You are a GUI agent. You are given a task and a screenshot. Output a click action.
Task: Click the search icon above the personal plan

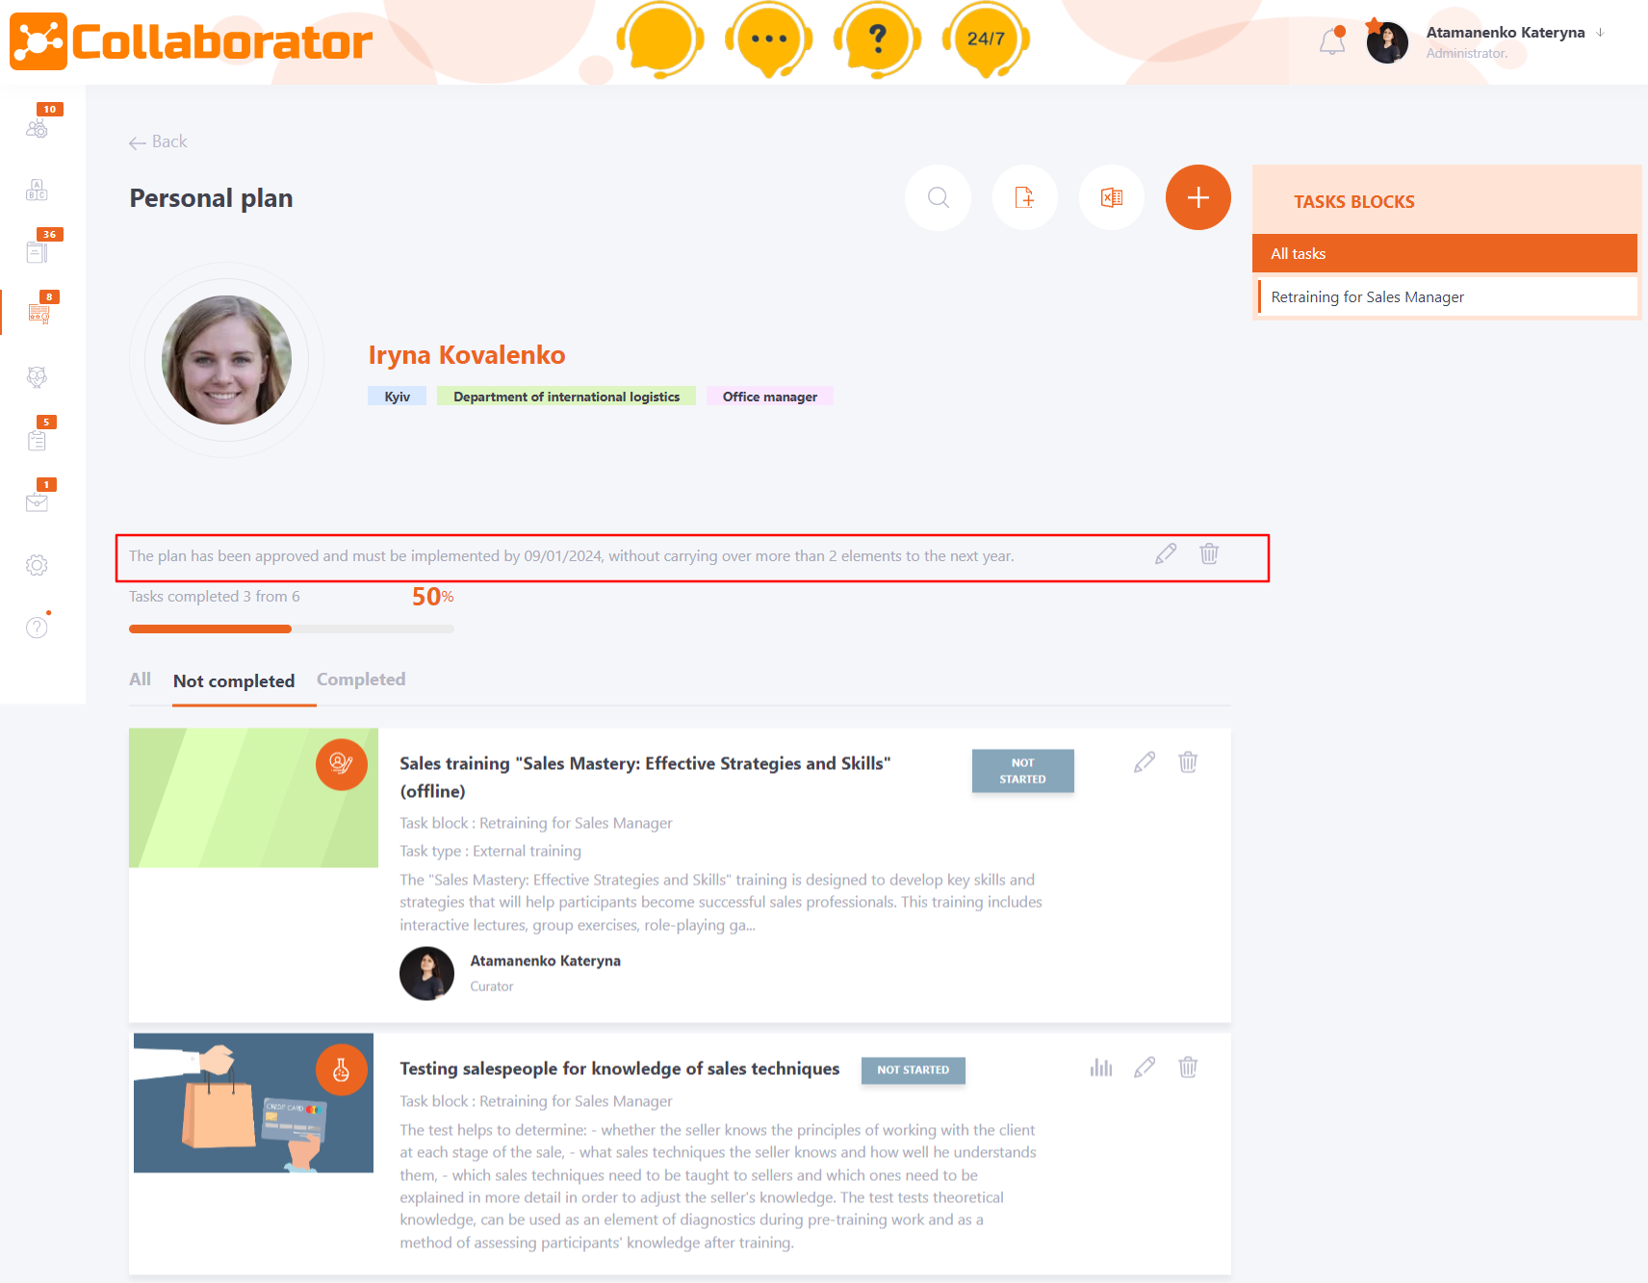(x=938, y=197)
